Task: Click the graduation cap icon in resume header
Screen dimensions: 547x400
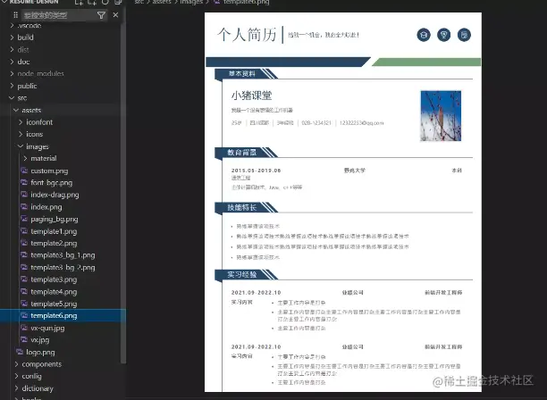Action: [x=424, y=35]
